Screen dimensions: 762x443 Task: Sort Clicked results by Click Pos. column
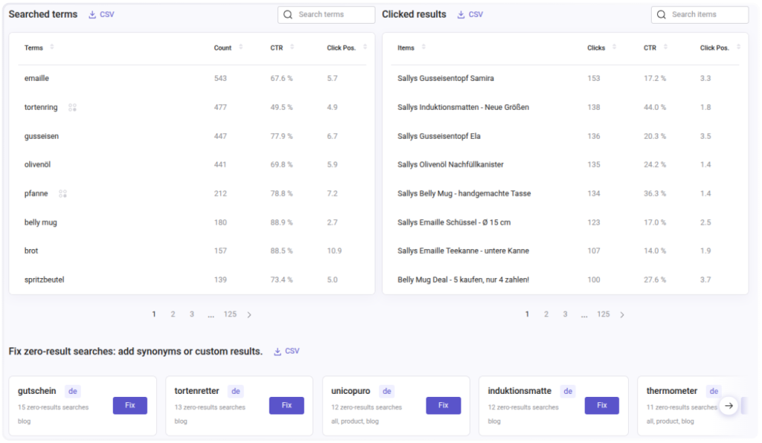click(738, 47)
